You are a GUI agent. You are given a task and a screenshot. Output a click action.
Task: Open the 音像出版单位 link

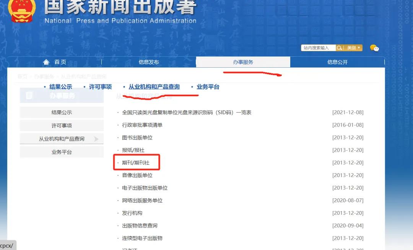137,175
